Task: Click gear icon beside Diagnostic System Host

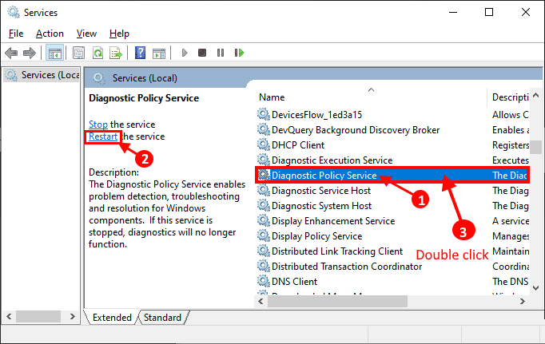Action: coord(263,205)
